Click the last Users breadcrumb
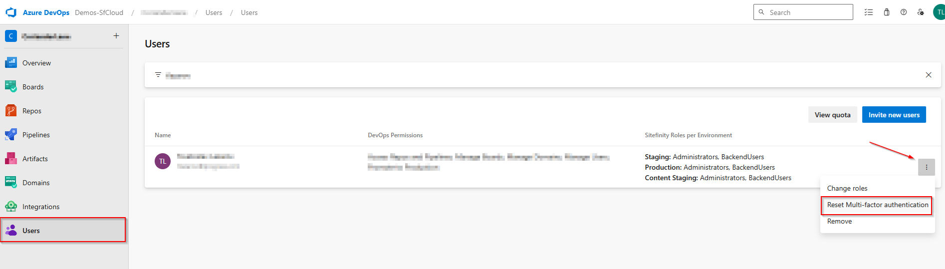This screenshot has height=269, width=945. point(249,12)
